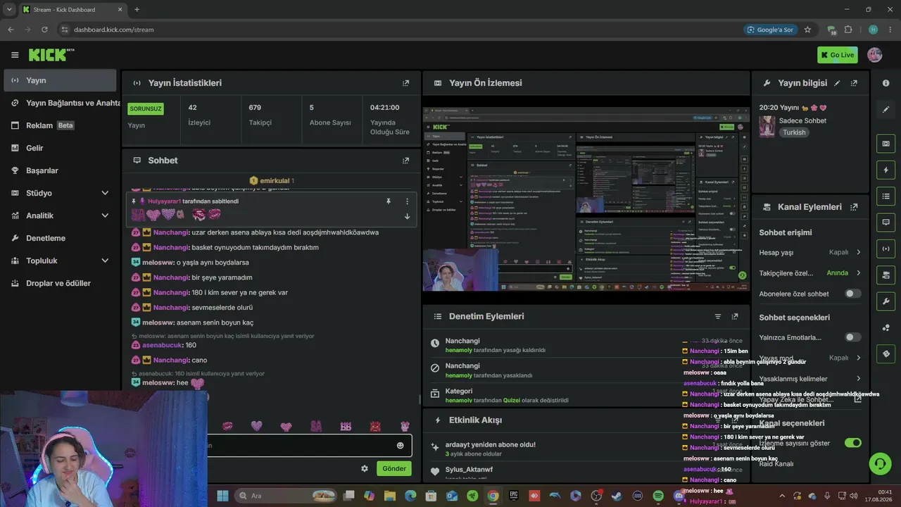The width and height of the screenshot is (901, 507).
Task: Pop out the Sohbet chat panel
Action: [405, 161]
